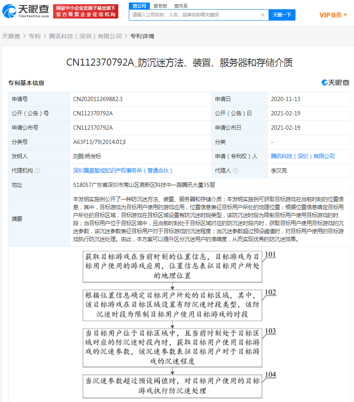Click the 天眼一下 search button
Screen dimensions: 354x402
[x=282, y=15]
